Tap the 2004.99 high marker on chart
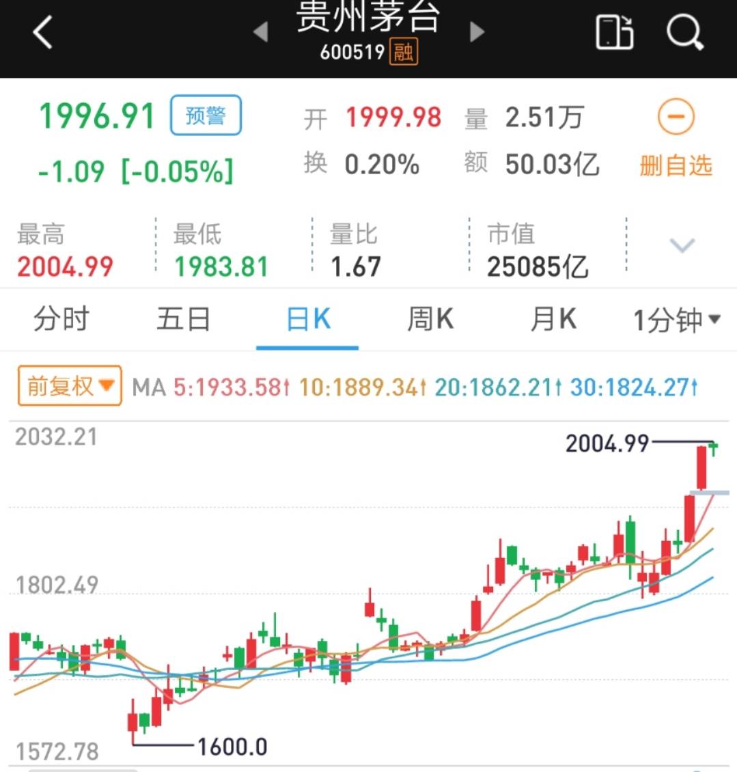 (607, 443)
